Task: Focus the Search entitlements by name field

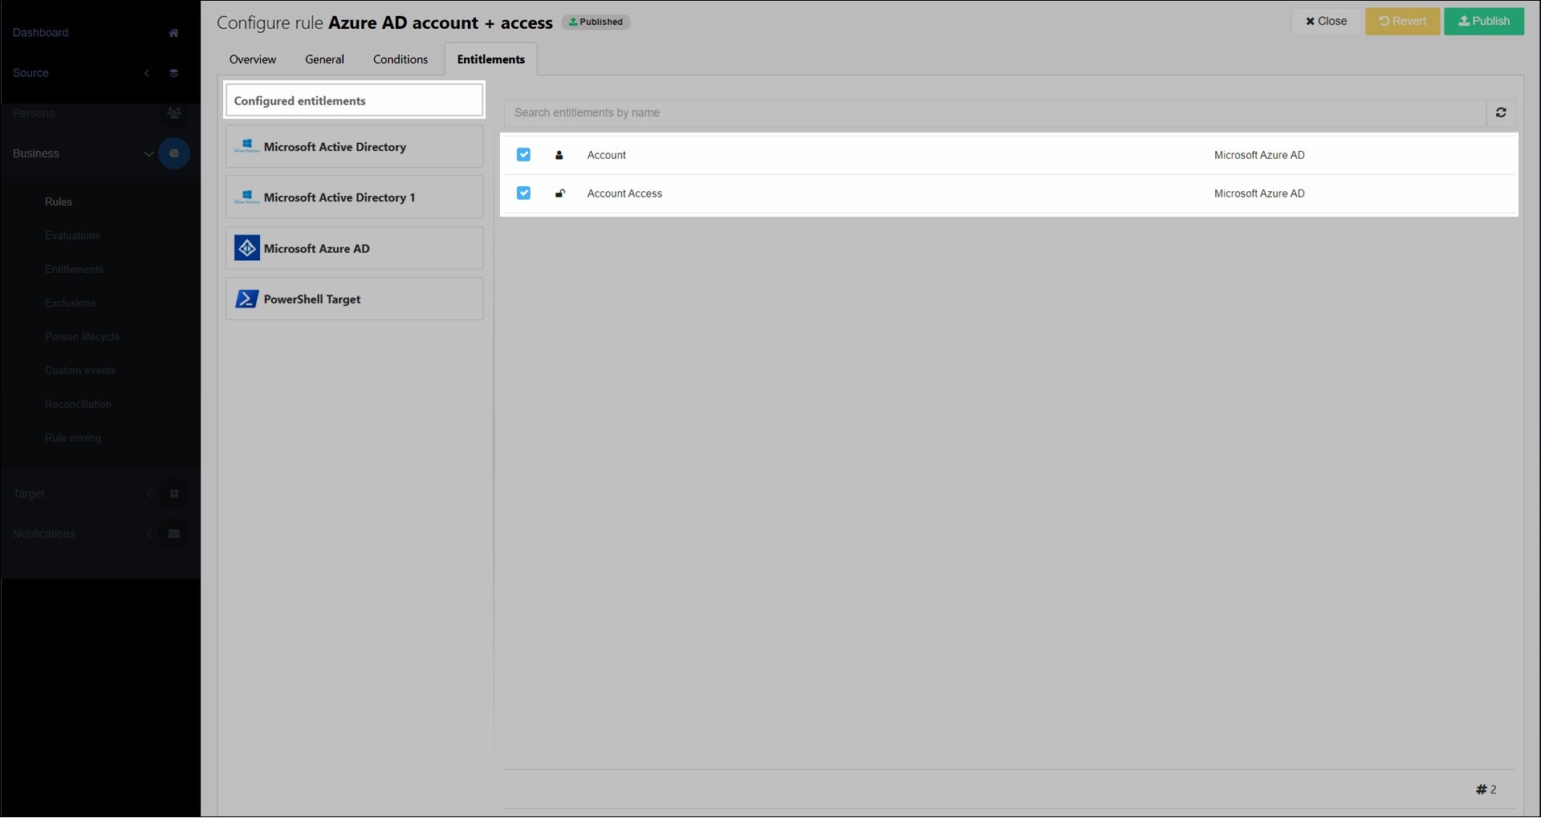Action: pos(994,113)
